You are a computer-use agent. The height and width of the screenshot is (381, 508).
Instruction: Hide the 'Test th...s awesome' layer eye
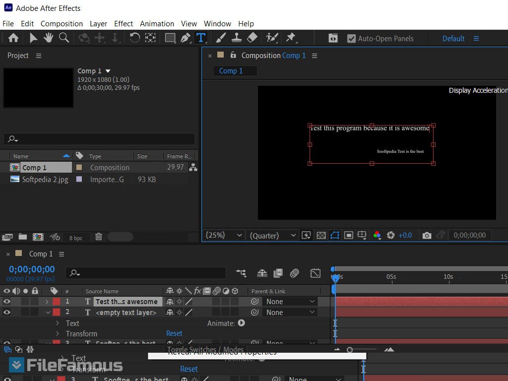point(7,302)
